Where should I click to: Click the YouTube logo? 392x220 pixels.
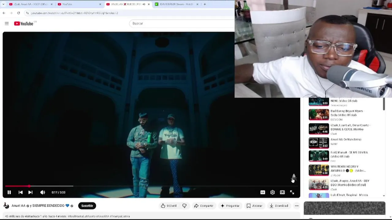click(24, 24)
